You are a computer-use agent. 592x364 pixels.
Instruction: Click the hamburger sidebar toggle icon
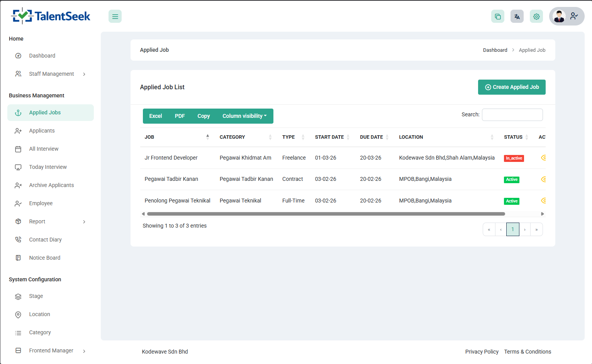pyautogui.click(x=115, y=16)
